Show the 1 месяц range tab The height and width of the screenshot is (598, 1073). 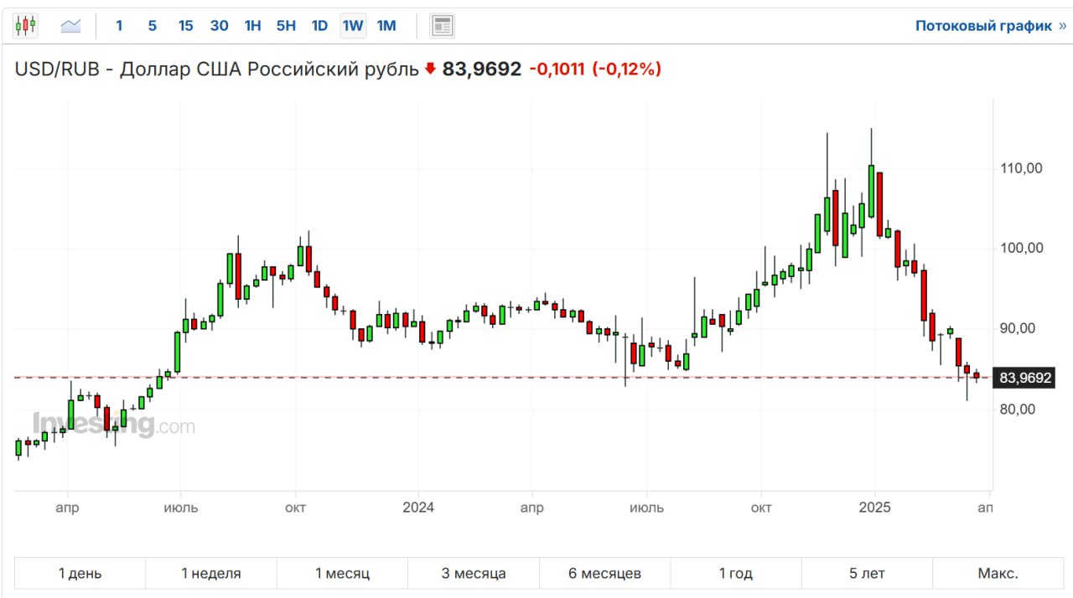tap(342, 574)
